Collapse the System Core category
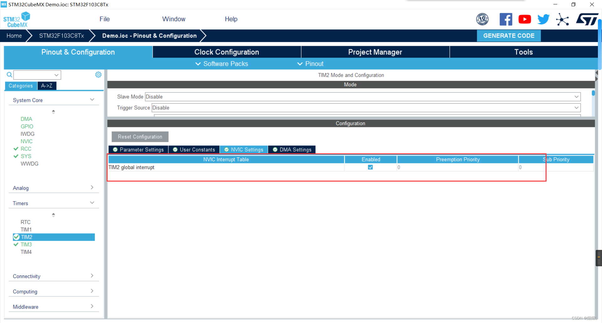Image resolution: width=602 pixels, height=323 pixels. click(54, 100)
